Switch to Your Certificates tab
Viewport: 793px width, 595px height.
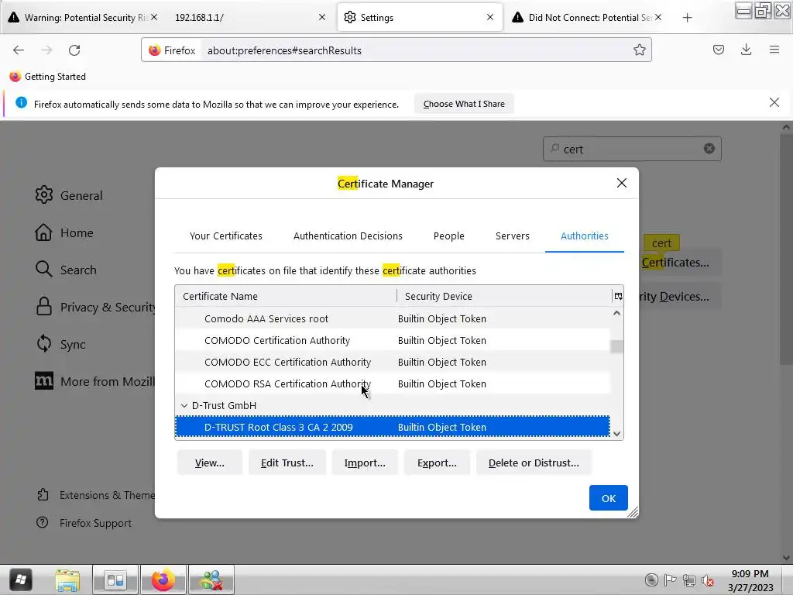click(226, 236)
